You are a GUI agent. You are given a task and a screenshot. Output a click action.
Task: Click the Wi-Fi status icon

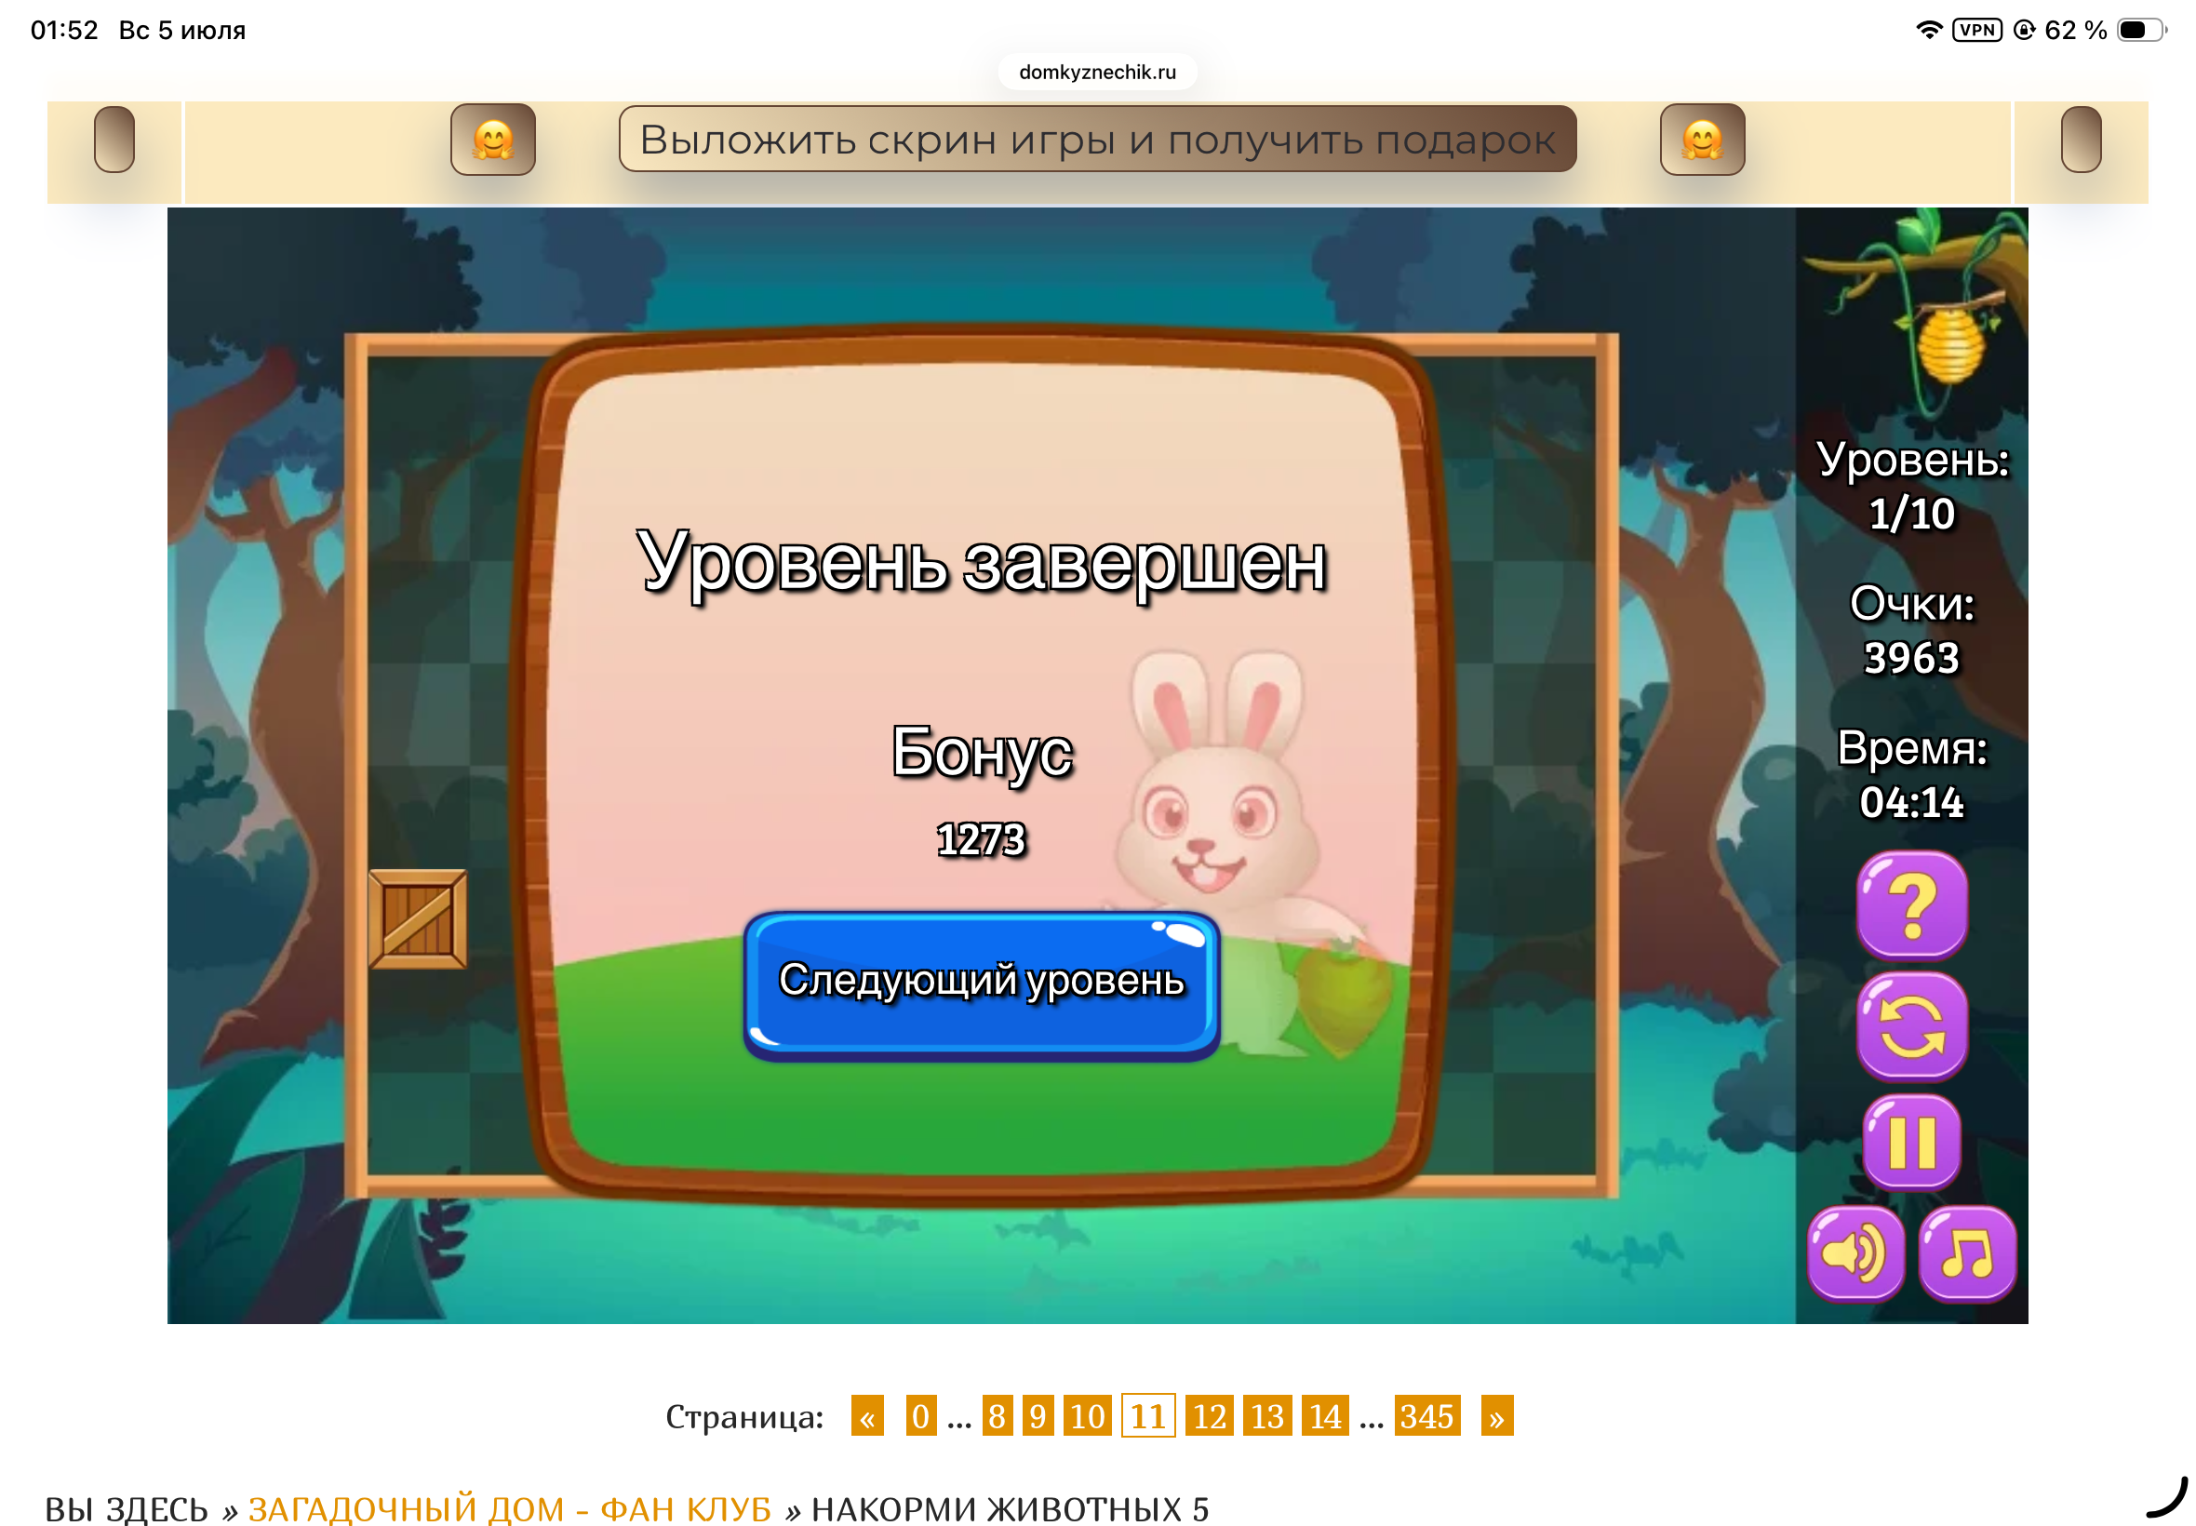(1928, 30)
